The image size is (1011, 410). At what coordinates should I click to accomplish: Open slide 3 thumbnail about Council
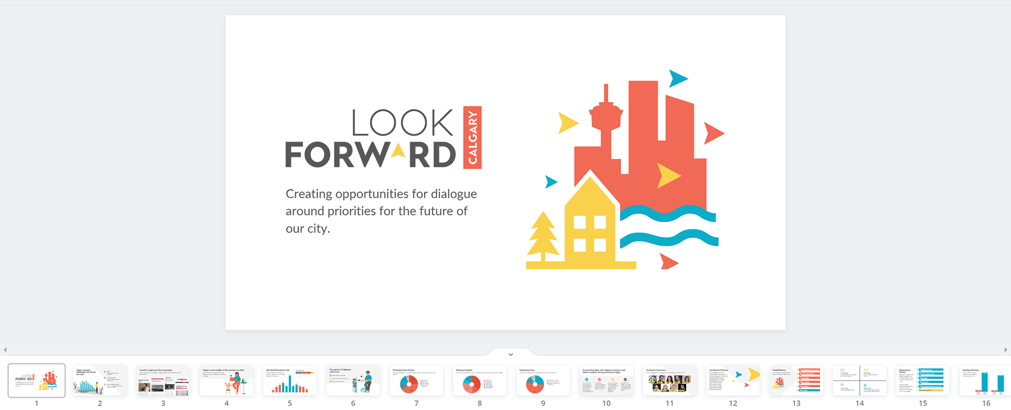tap(163, 381)
